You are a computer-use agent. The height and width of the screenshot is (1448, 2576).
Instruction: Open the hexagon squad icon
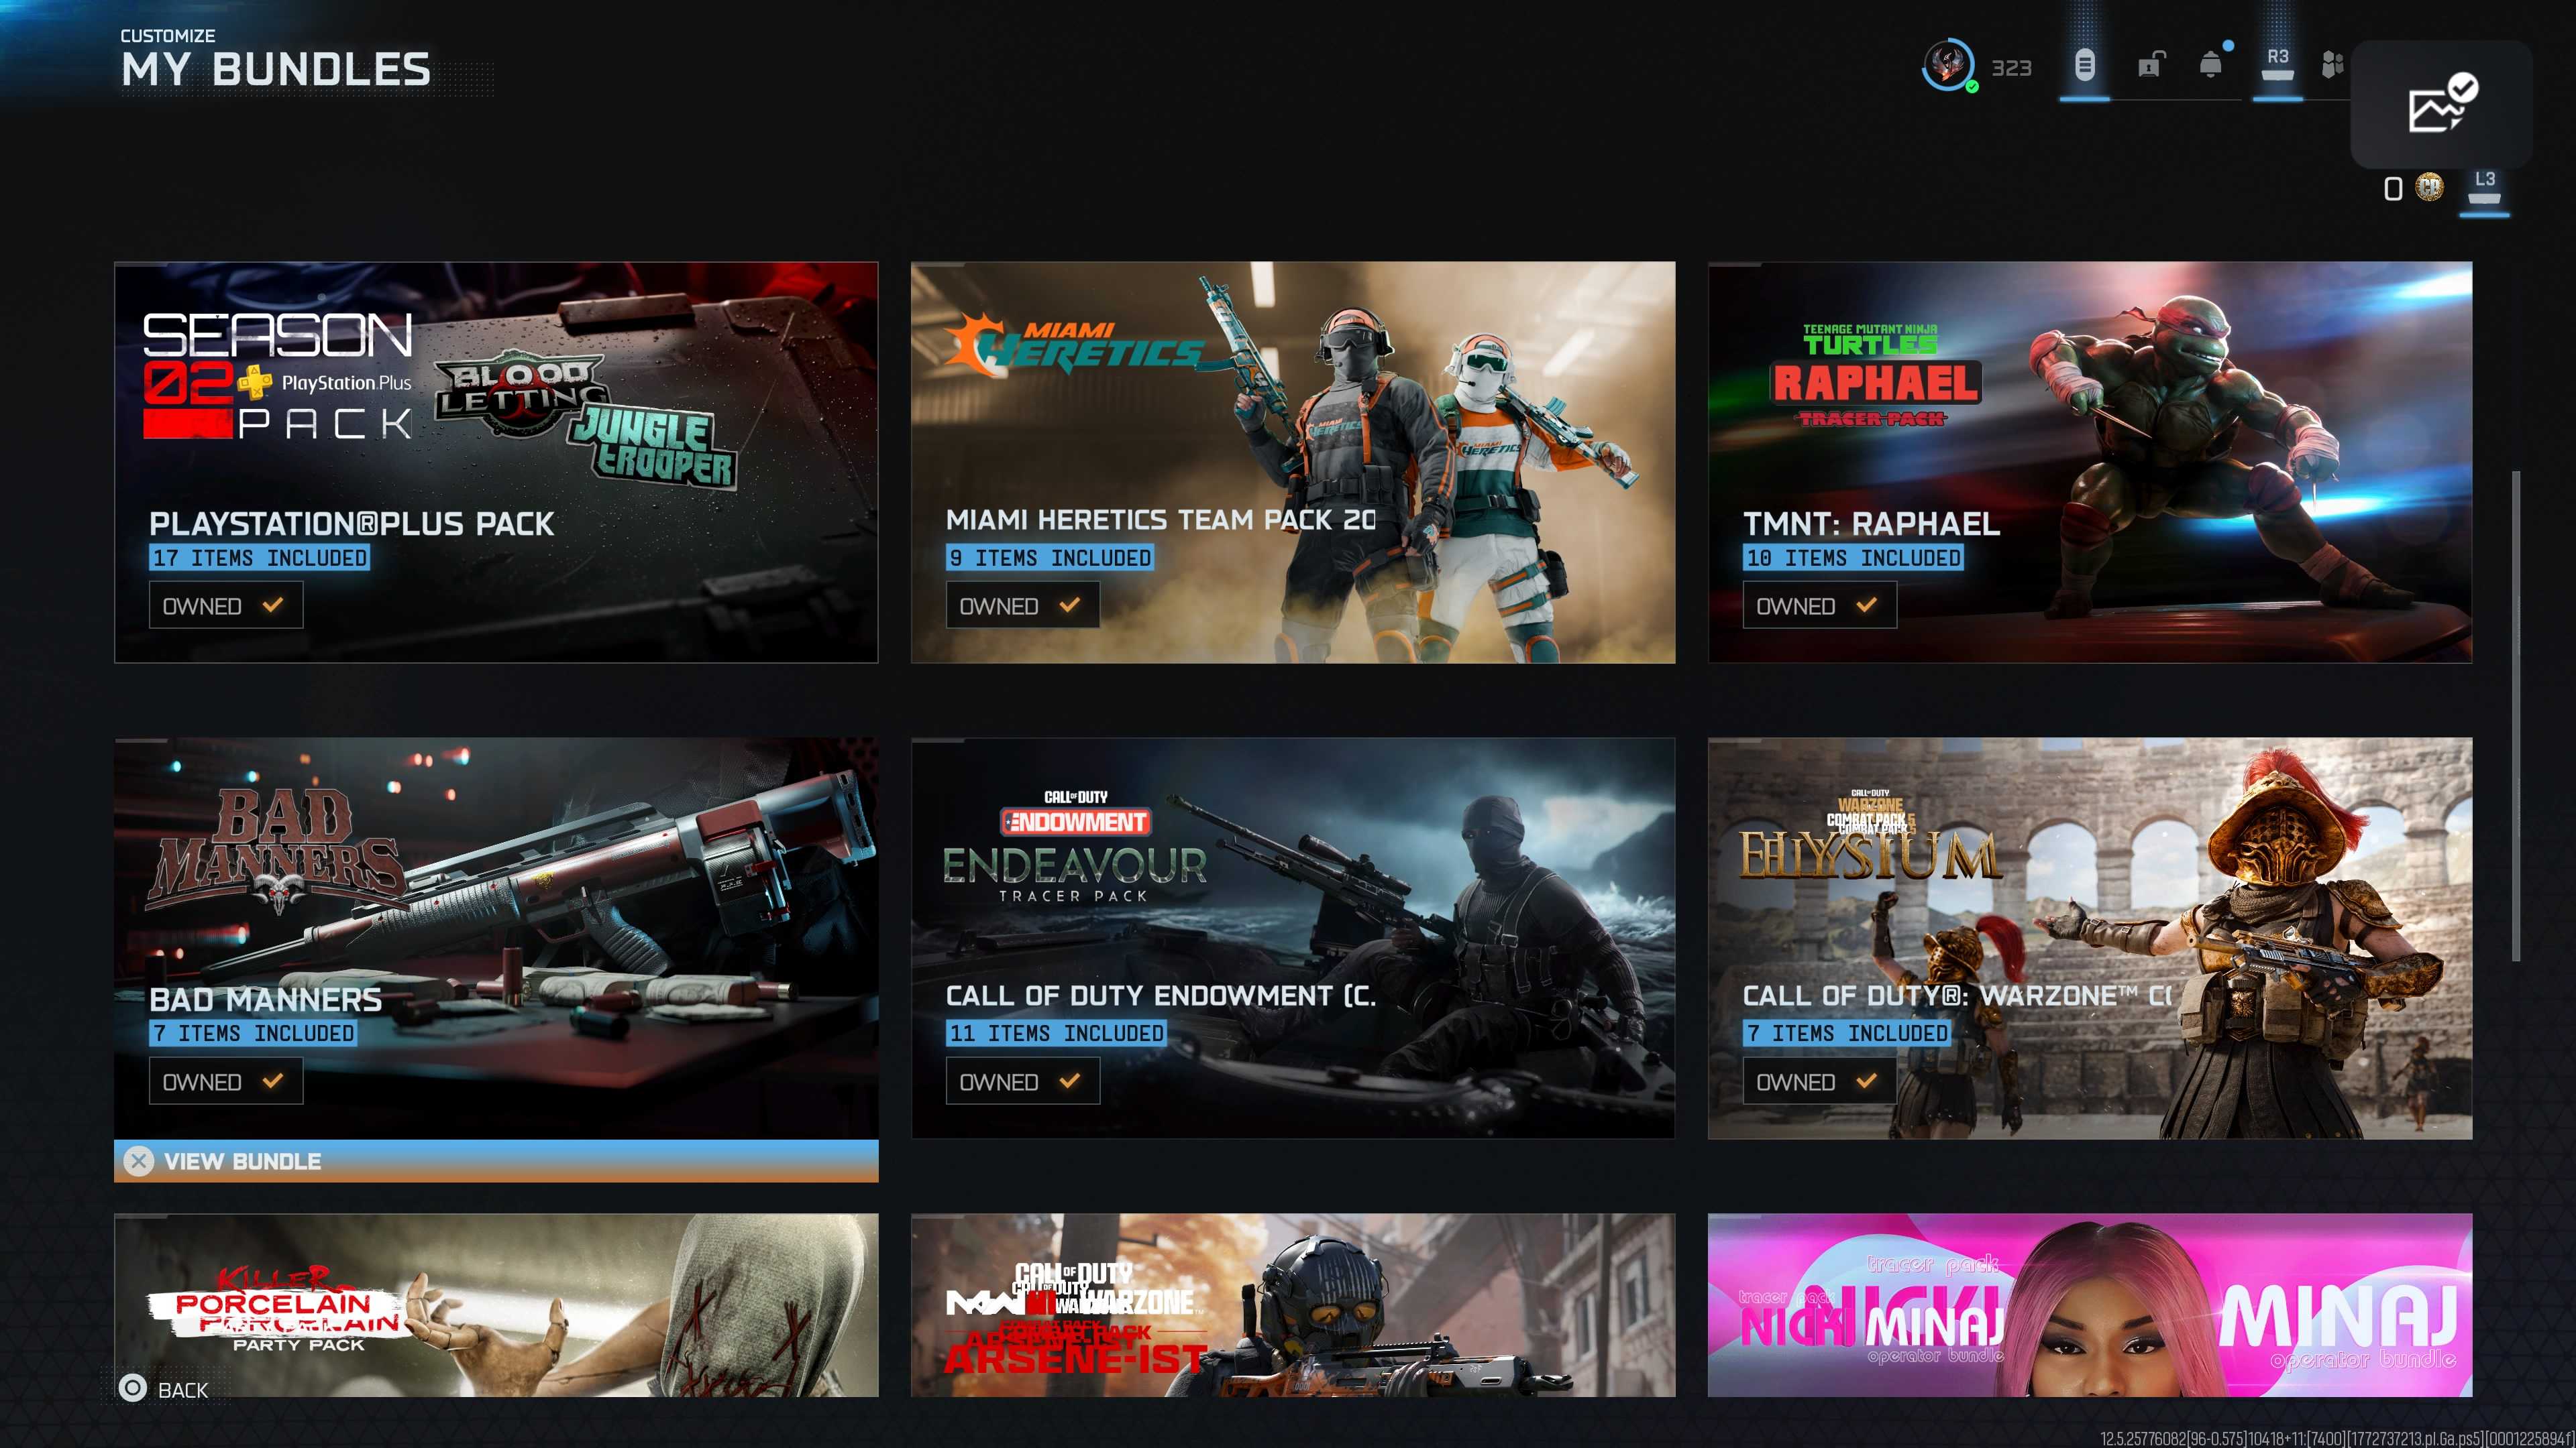(2332, 65)
